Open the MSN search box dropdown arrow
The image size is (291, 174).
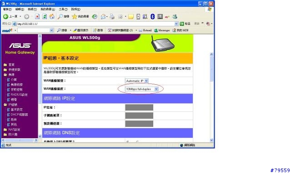tap(51, 30)
